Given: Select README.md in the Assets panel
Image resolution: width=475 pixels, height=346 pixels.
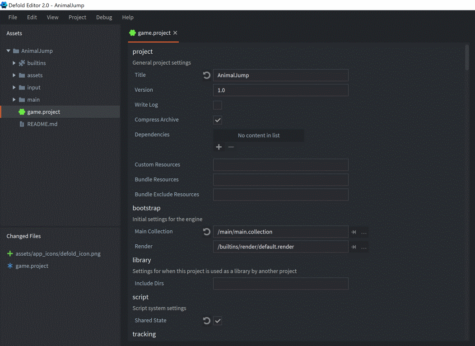Looking at the screenshot, I should click(42, 124).
